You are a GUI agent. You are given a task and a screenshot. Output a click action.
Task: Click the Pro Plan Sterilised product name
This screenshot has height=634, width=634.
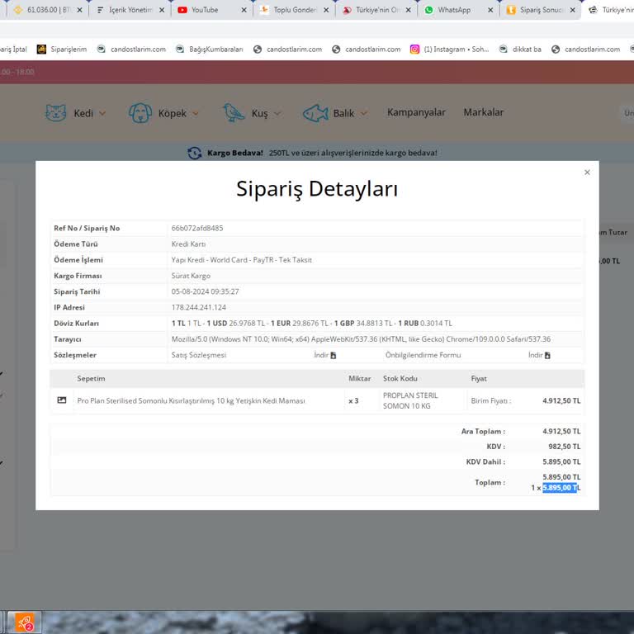[x=191, y=400]
